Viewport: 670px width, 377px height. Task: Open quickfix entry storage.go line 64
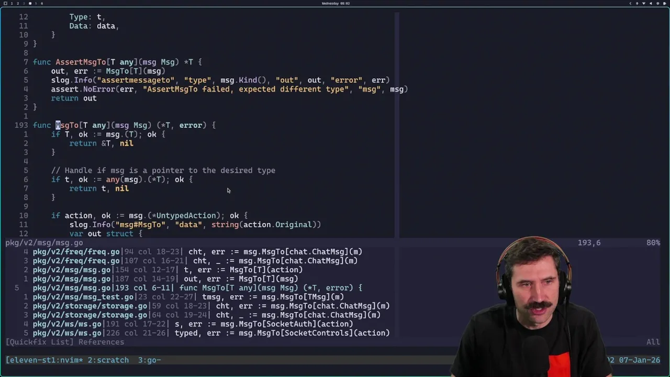click(x=207, y=315)
